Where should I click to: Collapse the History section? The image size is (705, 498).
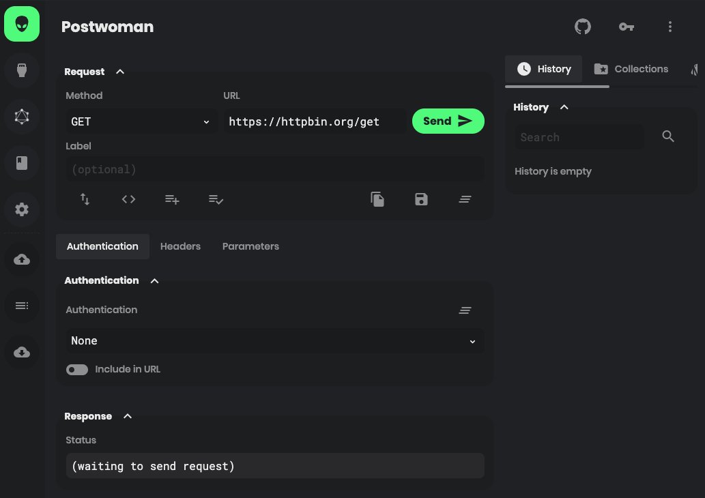(x=564, y=107)
